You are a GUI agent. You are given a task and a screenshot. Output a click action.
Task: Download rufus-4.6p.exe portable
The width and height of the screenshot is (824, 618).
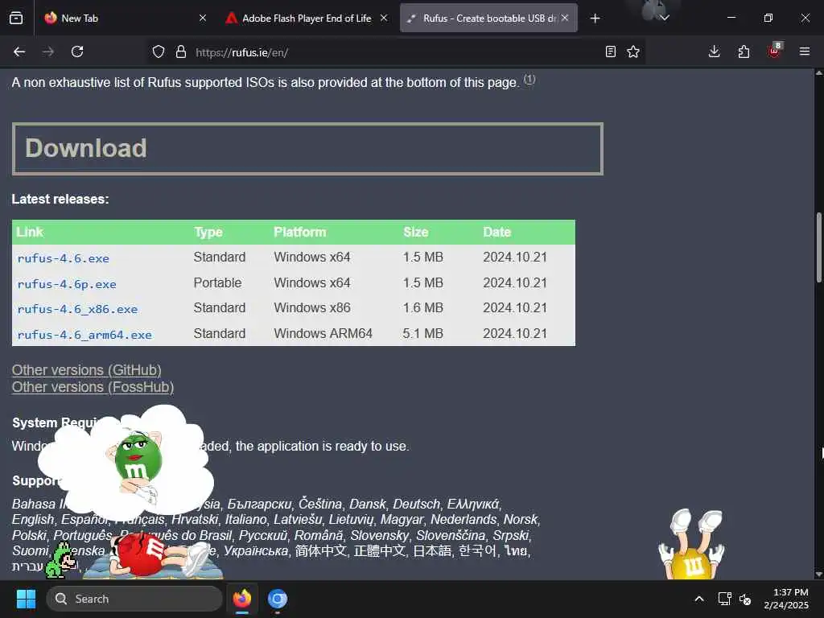pos(67,284)
